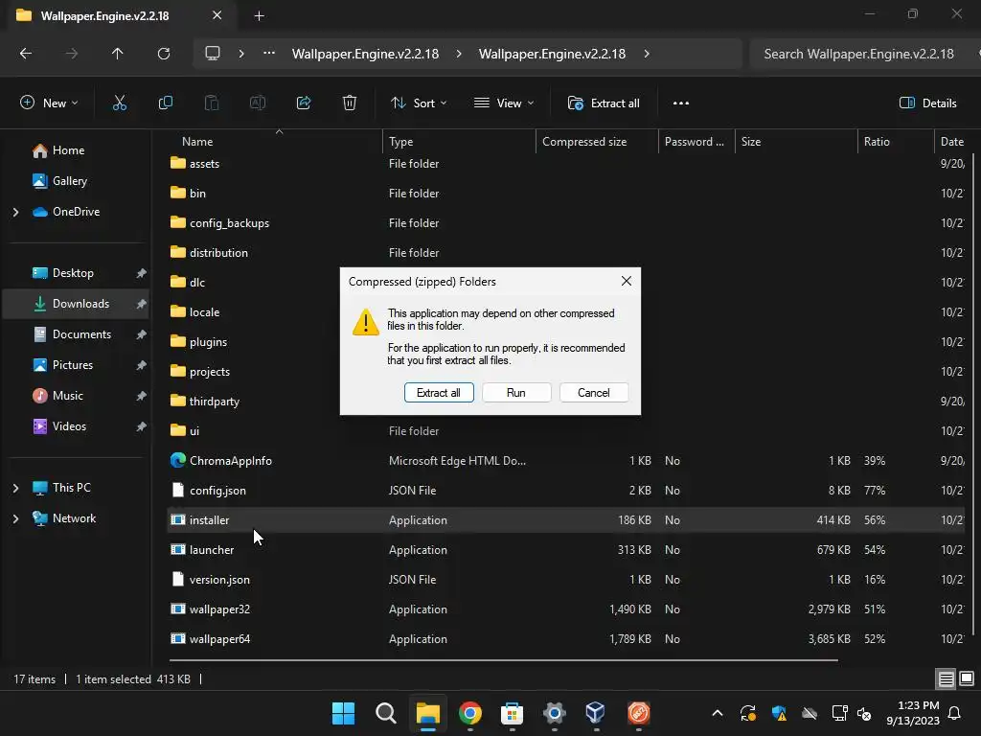Click the address bar ellipsis for hidden path
981x736 pixels.
[x=269, y=54]
